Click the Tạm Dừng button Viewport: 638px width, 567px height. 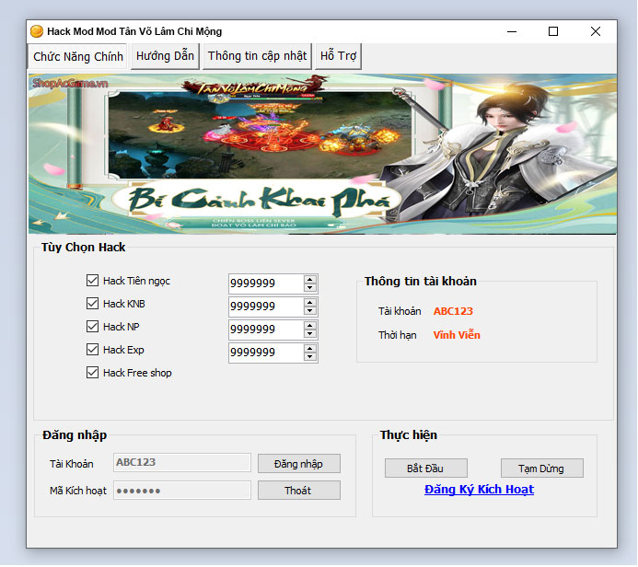541,469
